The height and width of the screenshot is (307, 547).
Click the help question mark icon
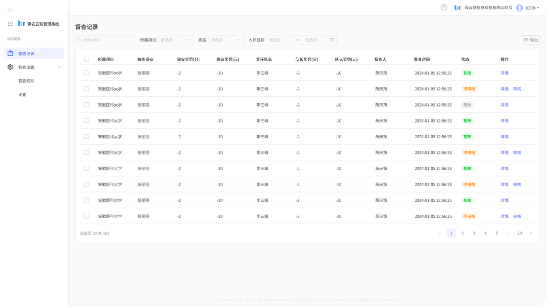click(444, 7)
